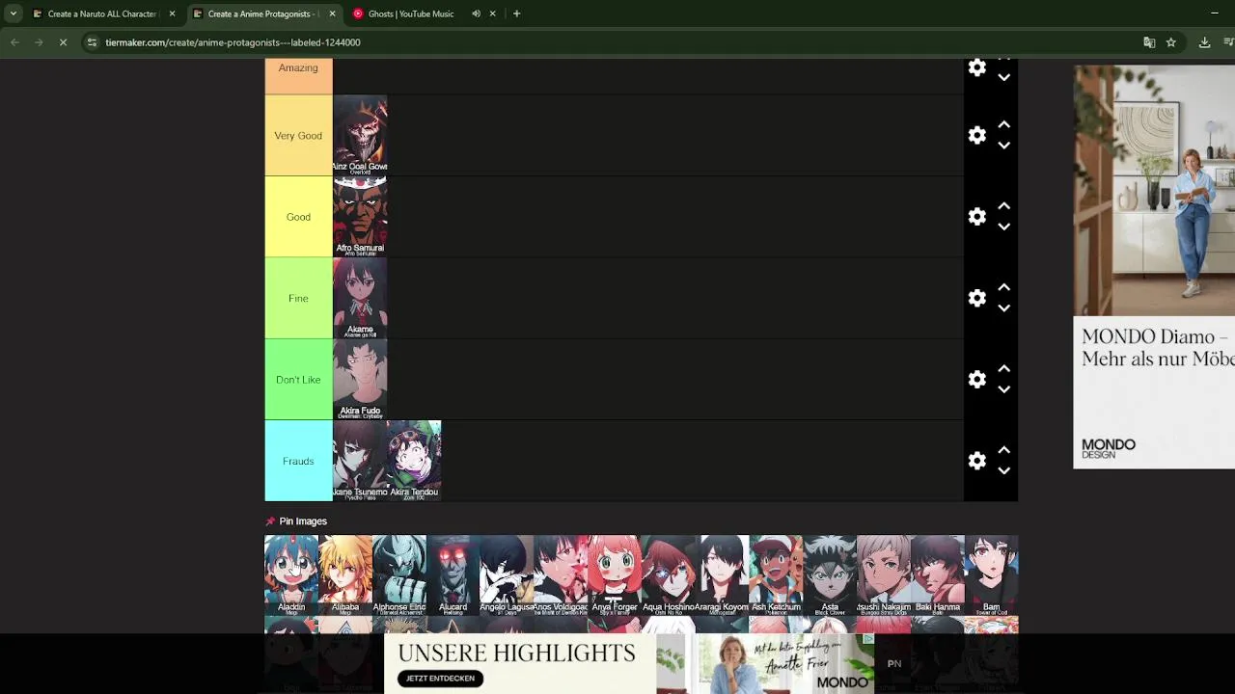Select Akame image in Fine tier
Screen dimensions: 1235x694
[x=360, y=298]
